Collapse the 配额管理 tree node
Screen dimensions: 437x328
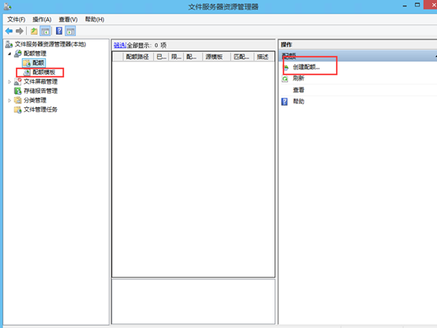pos(9,54)
